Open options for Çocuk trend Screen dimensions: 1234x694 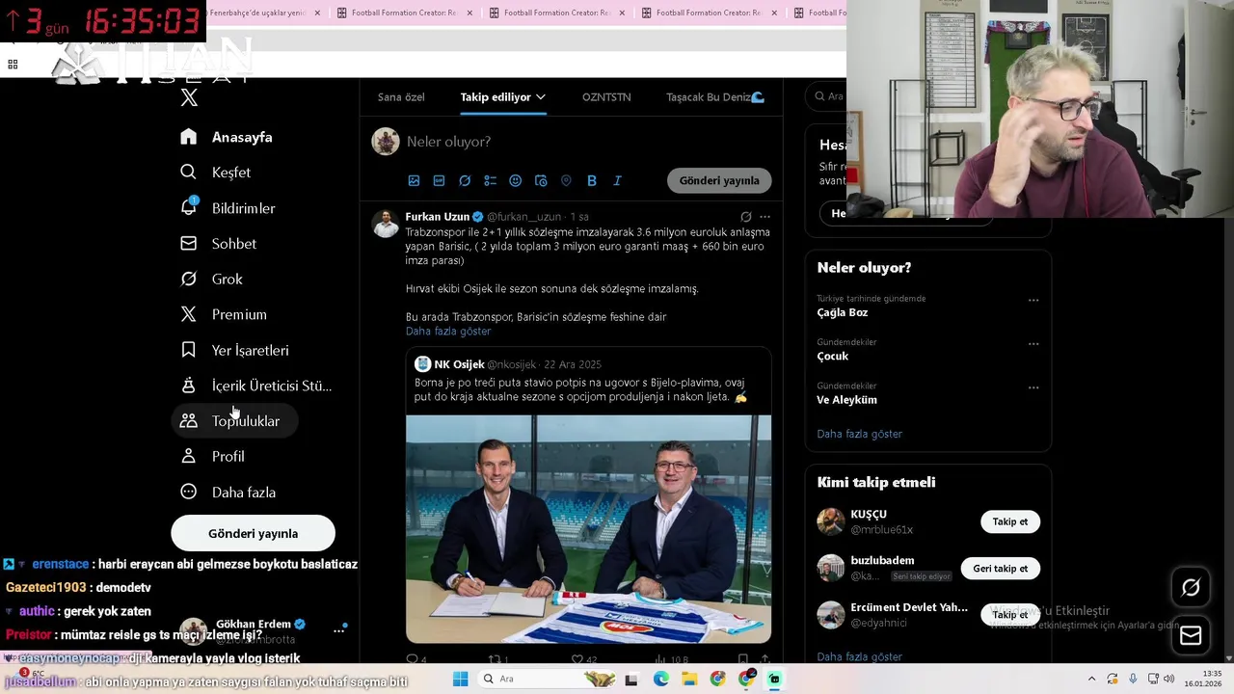pyautogui.click(x=1033, y=344)
